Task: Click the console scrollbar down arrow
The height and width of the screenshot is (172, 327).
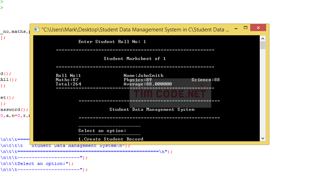Action: click(263, 138)
